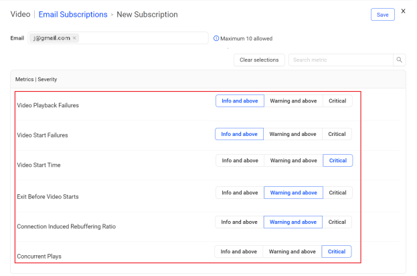Set Exit Before Video Starts to Critical
The height and width of the screenshot is (276, 417).
337,193
